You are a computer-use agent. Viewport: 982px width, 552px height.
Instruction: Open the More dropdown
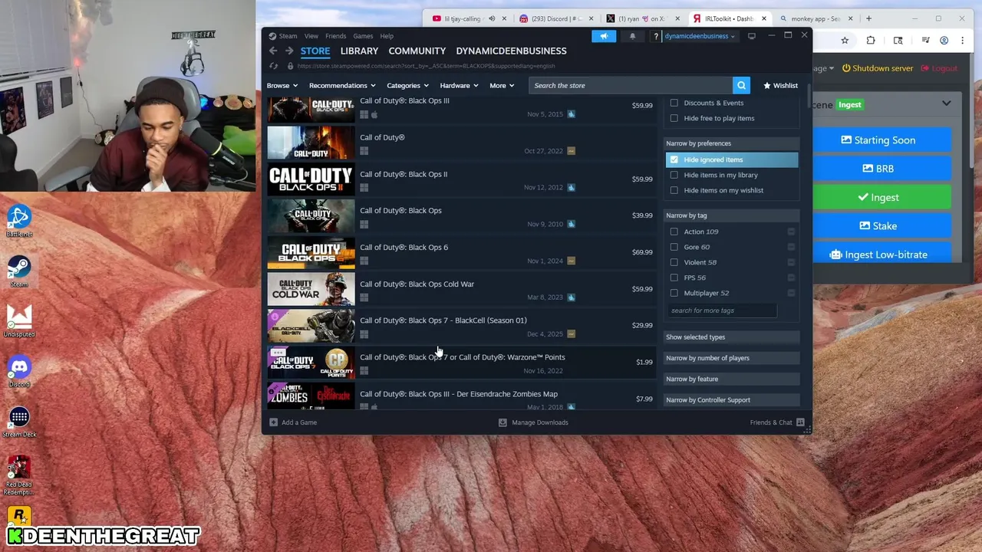coord(502,85)
